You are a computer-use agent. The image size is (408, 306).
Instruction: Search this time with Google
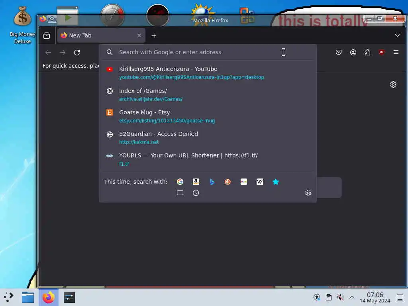coord(180,182)
